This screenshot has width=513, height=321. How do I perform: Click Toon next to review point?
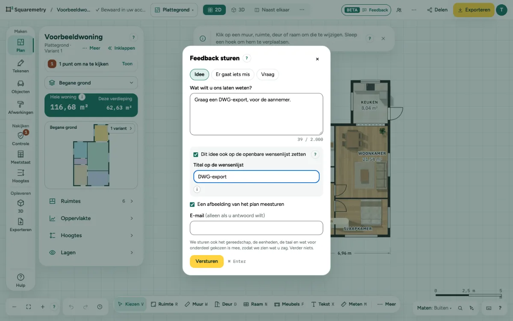pos(127,64)
